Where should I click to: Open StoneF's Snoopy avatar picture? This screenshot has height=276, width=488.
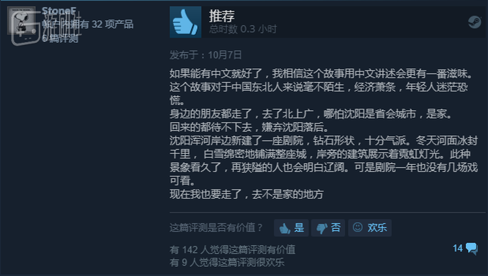[21, 21]
